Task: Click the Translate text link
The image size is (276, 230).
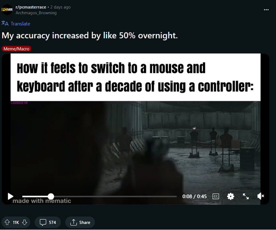Action: click(20, 24)
